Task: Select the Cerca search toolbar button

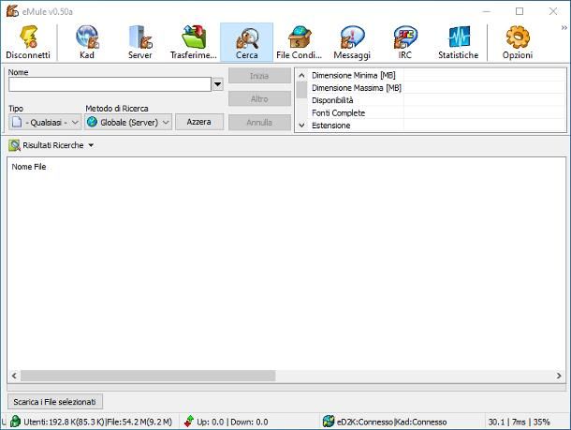Action: (246, 42)
